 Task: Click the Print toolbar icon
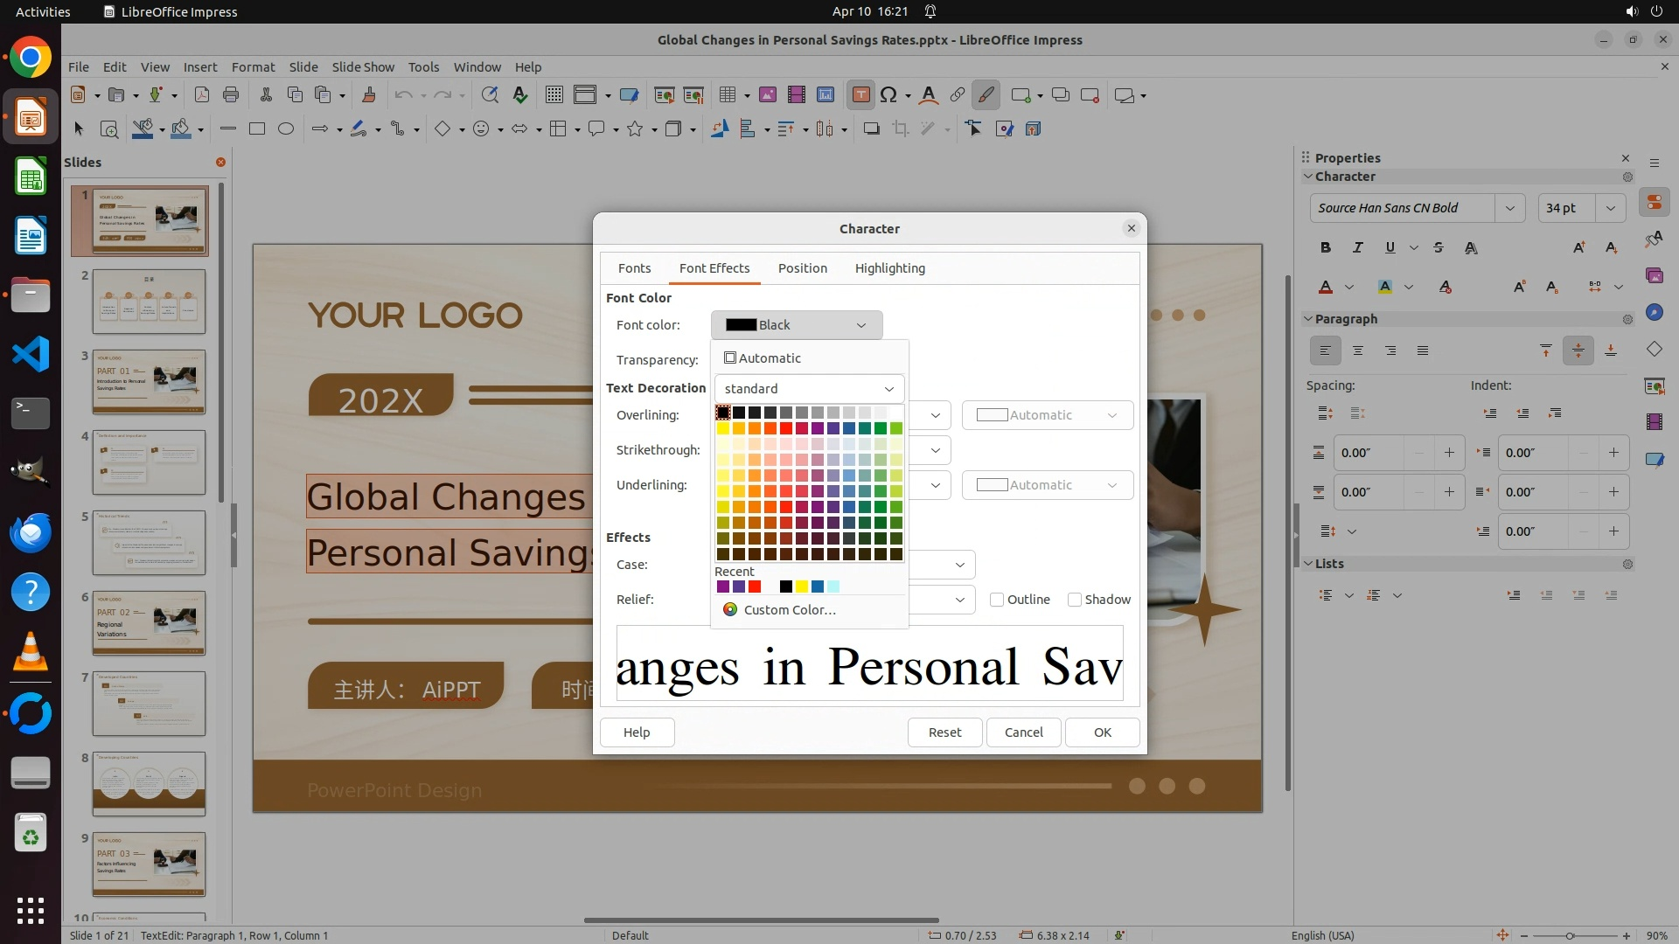pos(231,95)
